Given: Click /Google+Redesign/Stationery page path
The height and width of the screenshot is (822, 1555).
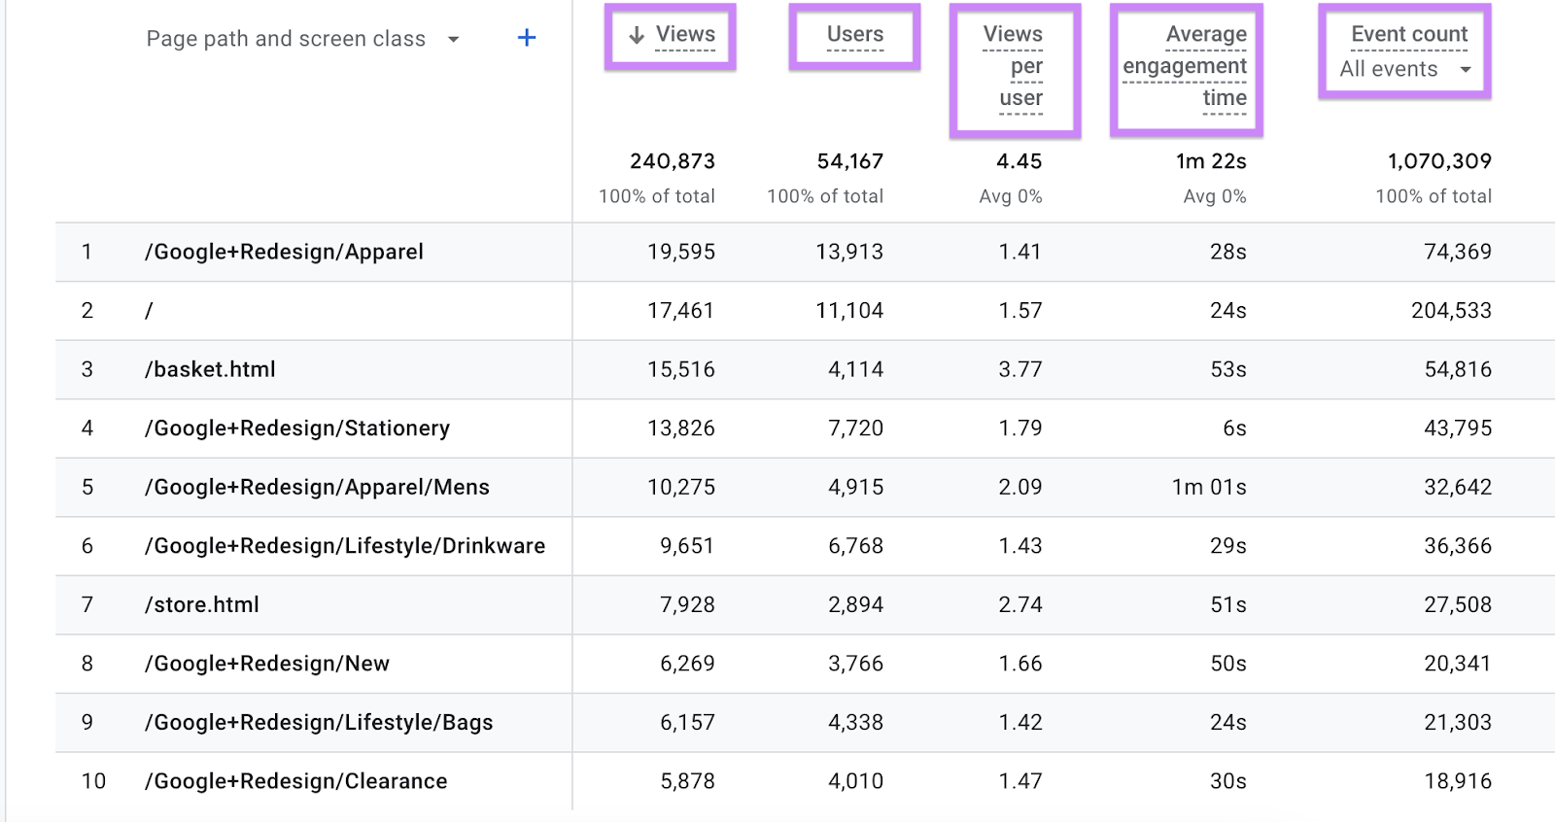Looking at the screenshot, I should click(x=297, y=428).
